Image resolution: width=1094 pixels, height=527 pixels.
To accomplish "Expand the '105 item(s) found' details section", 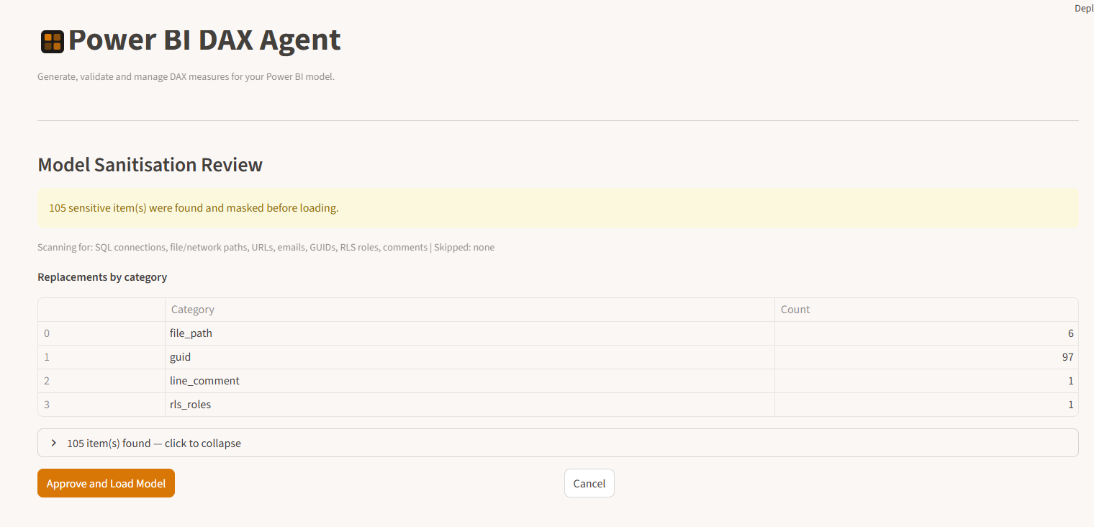I will coord(154,443).
